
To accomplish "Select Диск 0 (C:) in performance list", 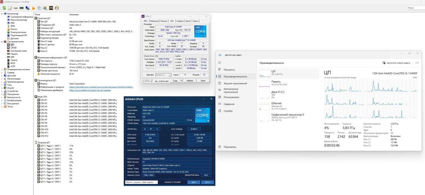I will (289, 94).
